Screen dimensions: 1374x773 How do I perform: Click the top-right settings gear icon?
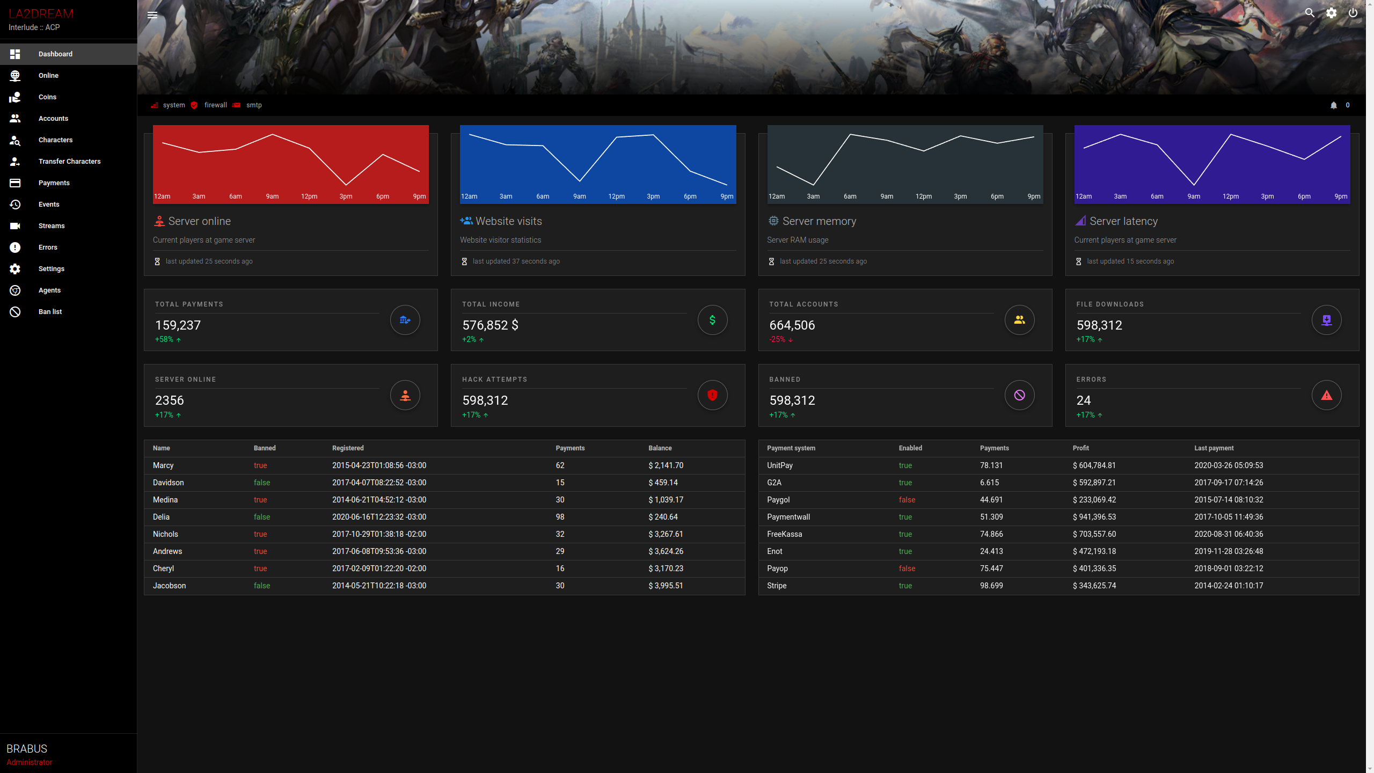pyautogui.click(x=1331, y=13)
